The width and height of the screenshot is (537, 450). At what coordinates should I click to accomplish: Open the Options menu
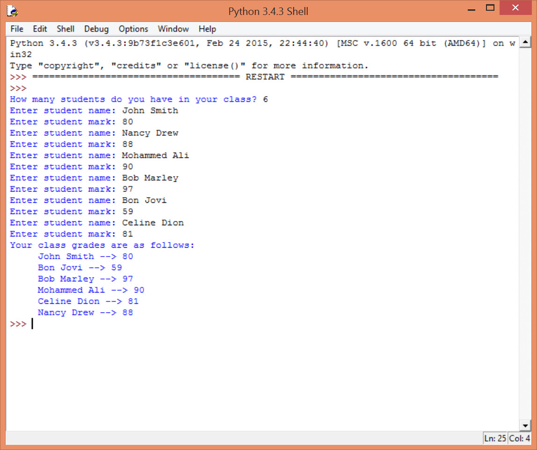click(x=133, y=29)
